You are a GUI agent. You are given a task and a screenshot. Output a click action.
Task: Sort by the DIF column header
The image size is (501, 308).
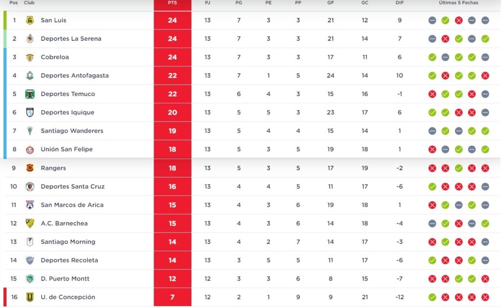point(400,3)
